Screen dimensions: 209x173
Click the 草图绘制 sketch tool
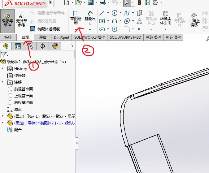tap(76, 17)
